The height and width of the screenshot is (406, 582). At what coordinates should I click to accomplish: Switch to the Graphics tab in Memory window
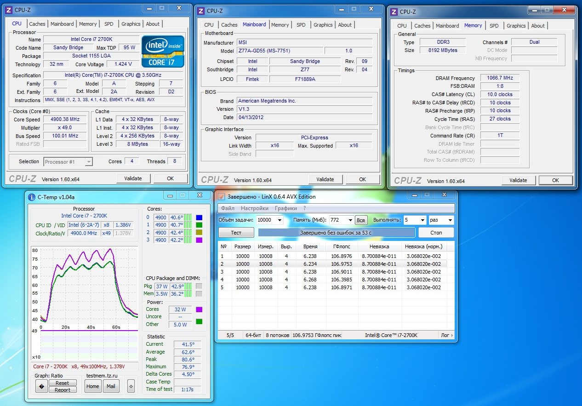pos(516,26)
